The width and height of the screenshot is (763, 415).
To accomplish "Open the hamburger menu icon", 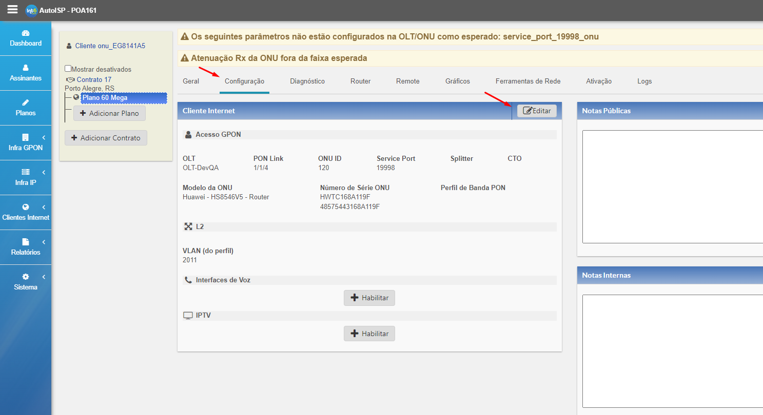I will [12, 10].
